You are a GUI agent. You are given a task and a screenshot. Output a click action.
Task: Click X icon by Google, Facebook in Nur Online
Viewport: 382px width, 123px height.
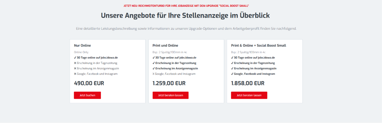75,74
